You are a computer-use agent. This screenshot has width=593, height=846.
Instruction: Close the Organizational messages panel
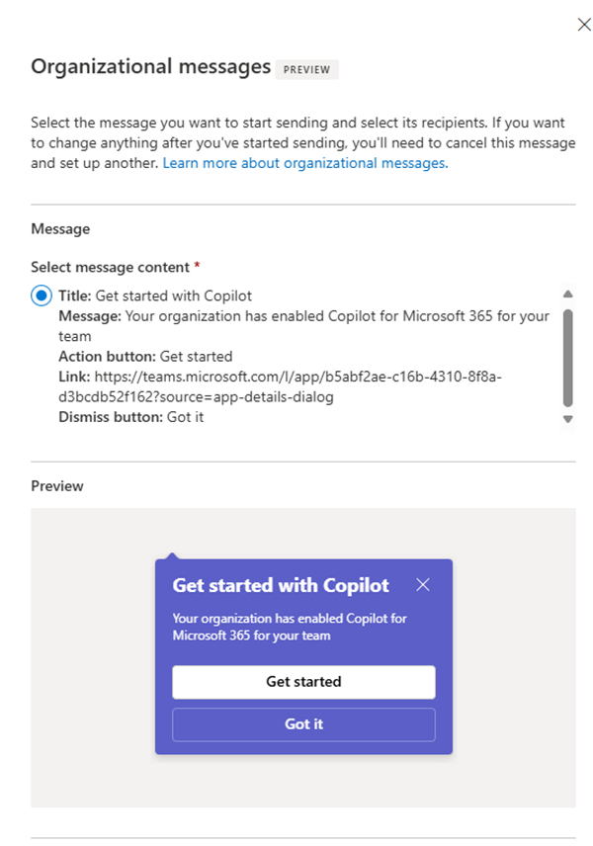[x=584, y=24]
